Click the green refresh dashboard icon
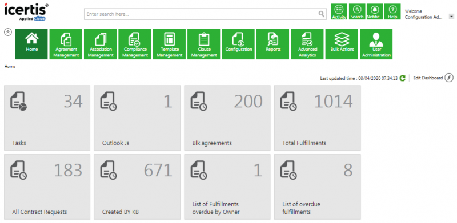 pyautogui.click(x=403, y=78)
